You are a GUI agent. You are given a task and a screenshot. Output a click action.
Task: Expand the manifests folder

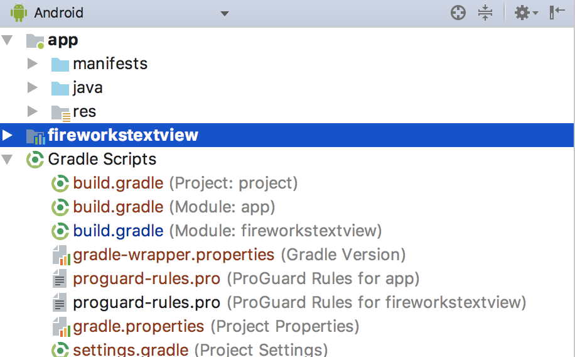(33, 64)
